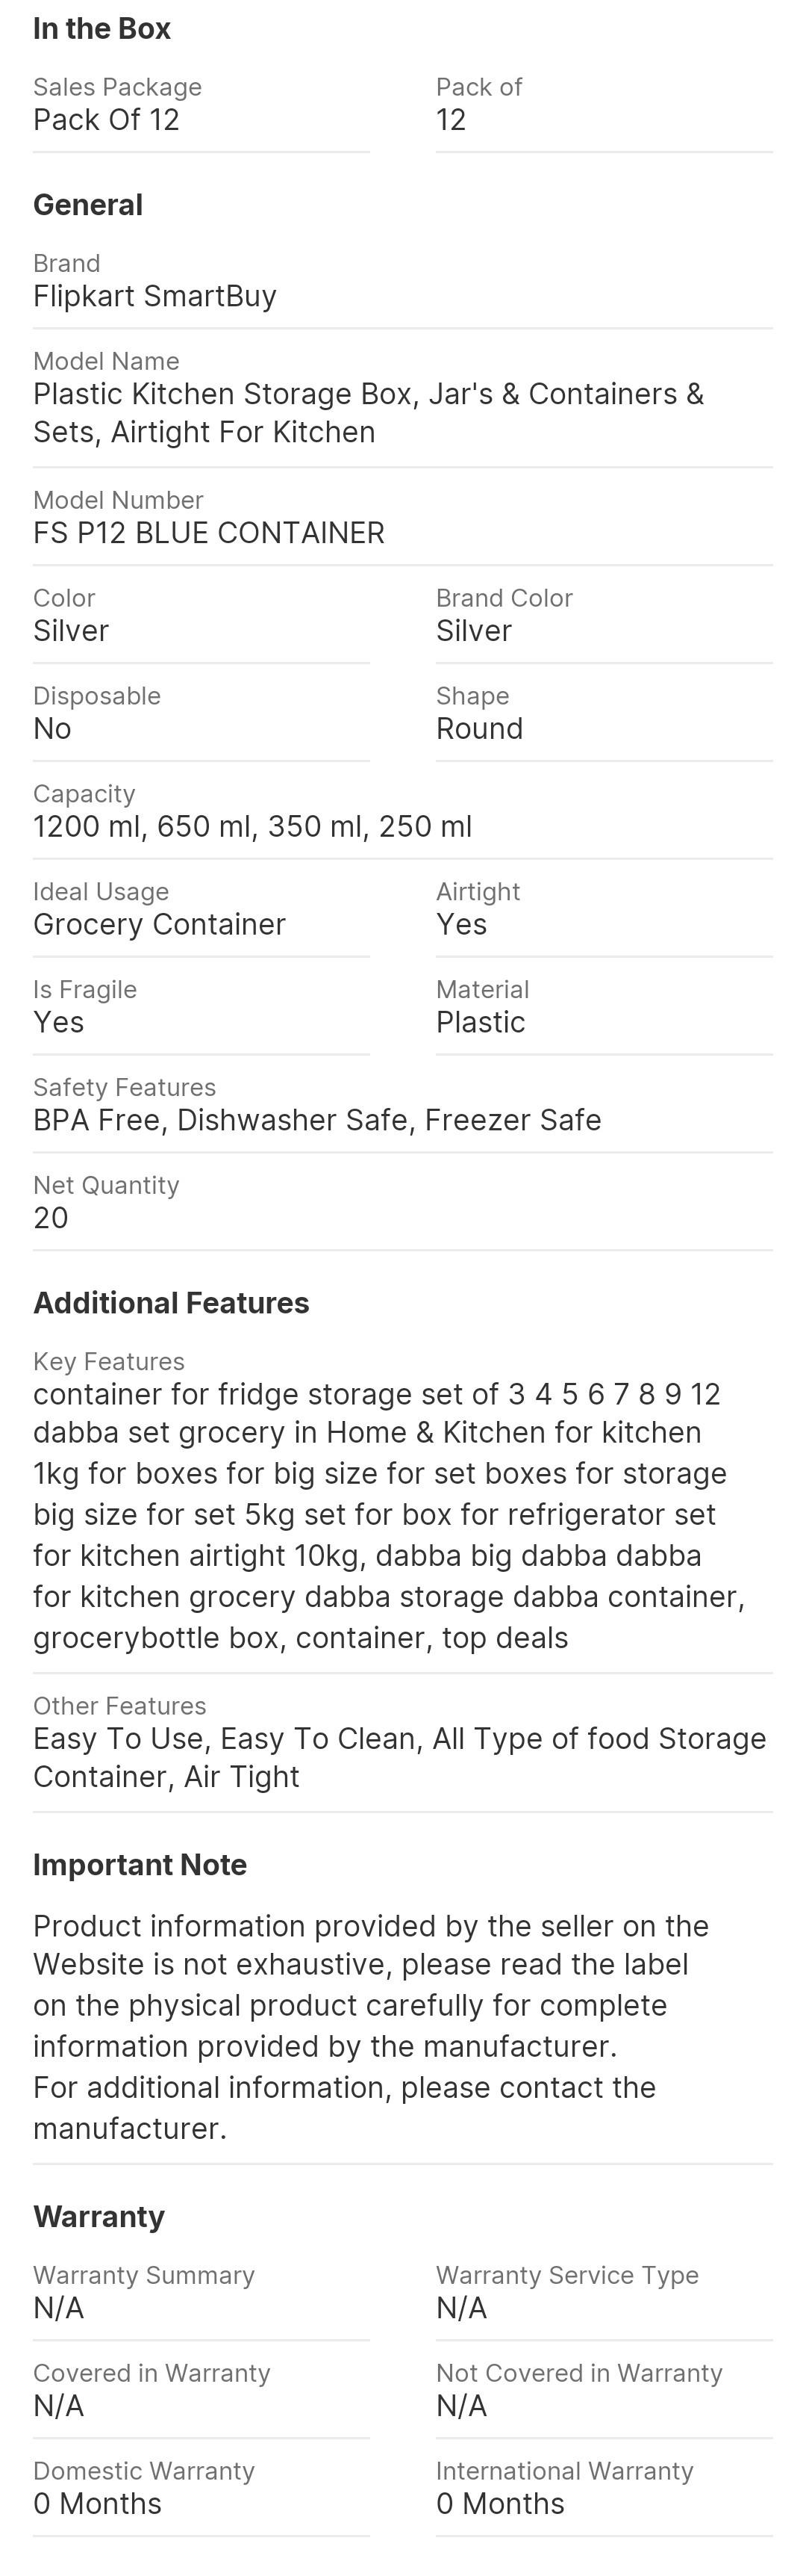The height and width of the screenshot is (2576, 806).
Task: Click the "Other Features" label
Action: 119,1705
